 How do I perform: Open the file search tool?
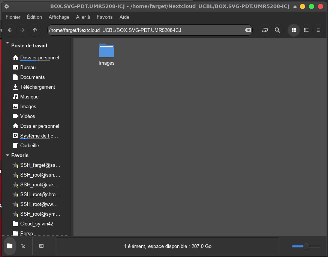277,30
